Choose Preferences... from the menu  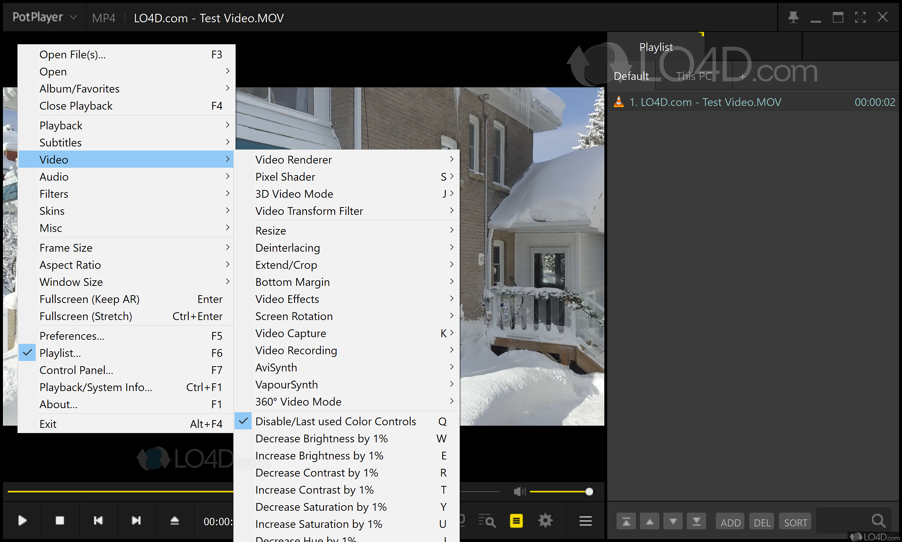(x=72, y=336)
